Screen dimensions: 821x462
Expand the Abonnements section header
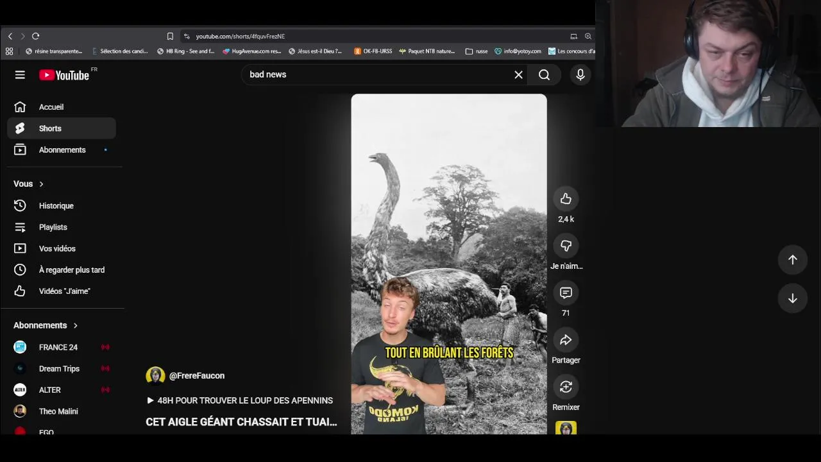coord(46,325)
